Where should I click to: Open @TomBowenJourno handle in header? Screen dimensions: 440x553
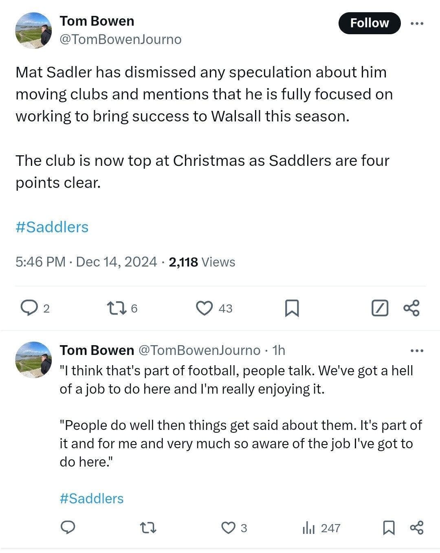click(x=121, y=40)
